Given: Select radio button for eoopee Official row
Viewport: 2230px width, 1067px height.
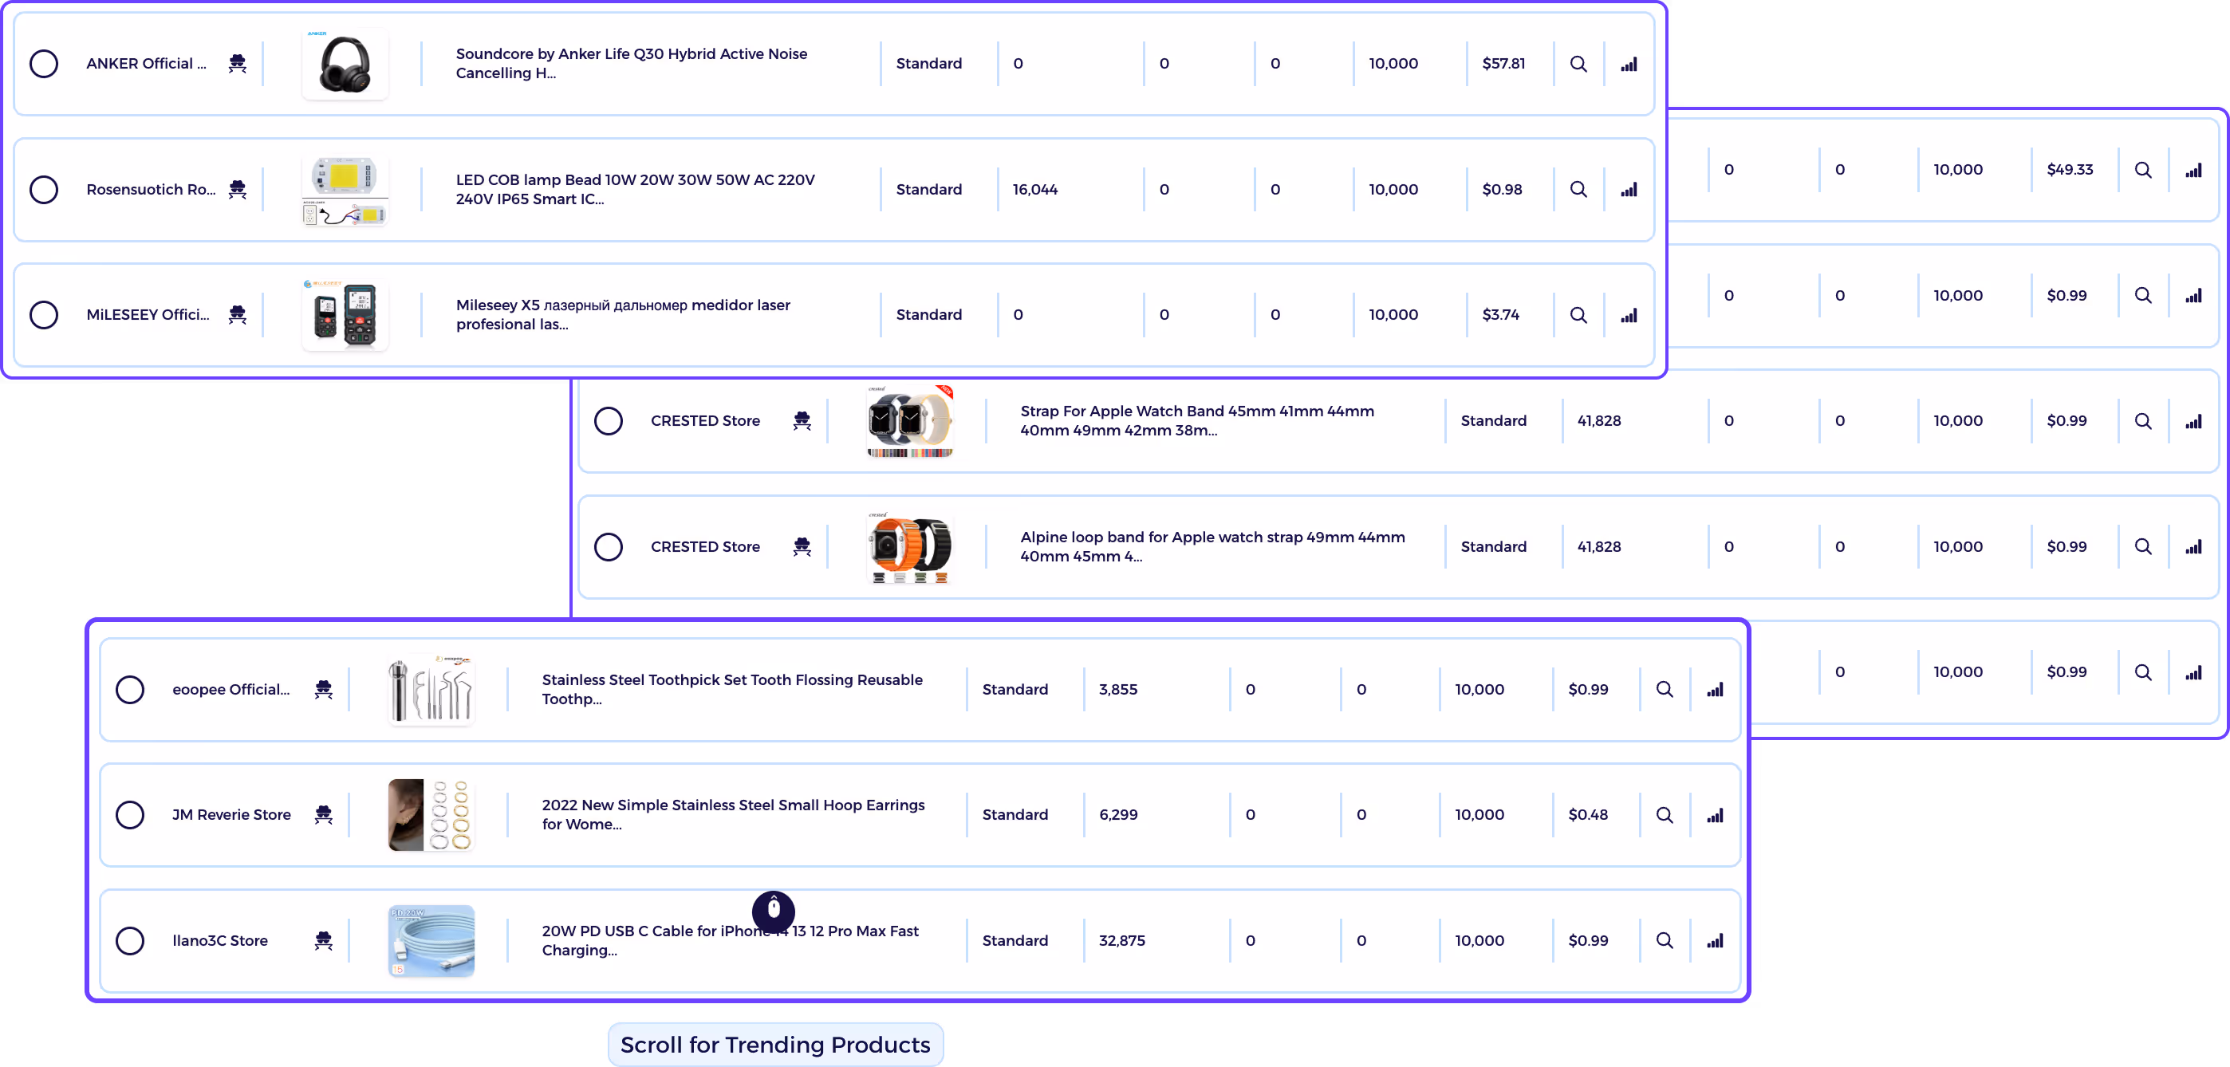Looking at the screenshot, I should tap(130, 690).
